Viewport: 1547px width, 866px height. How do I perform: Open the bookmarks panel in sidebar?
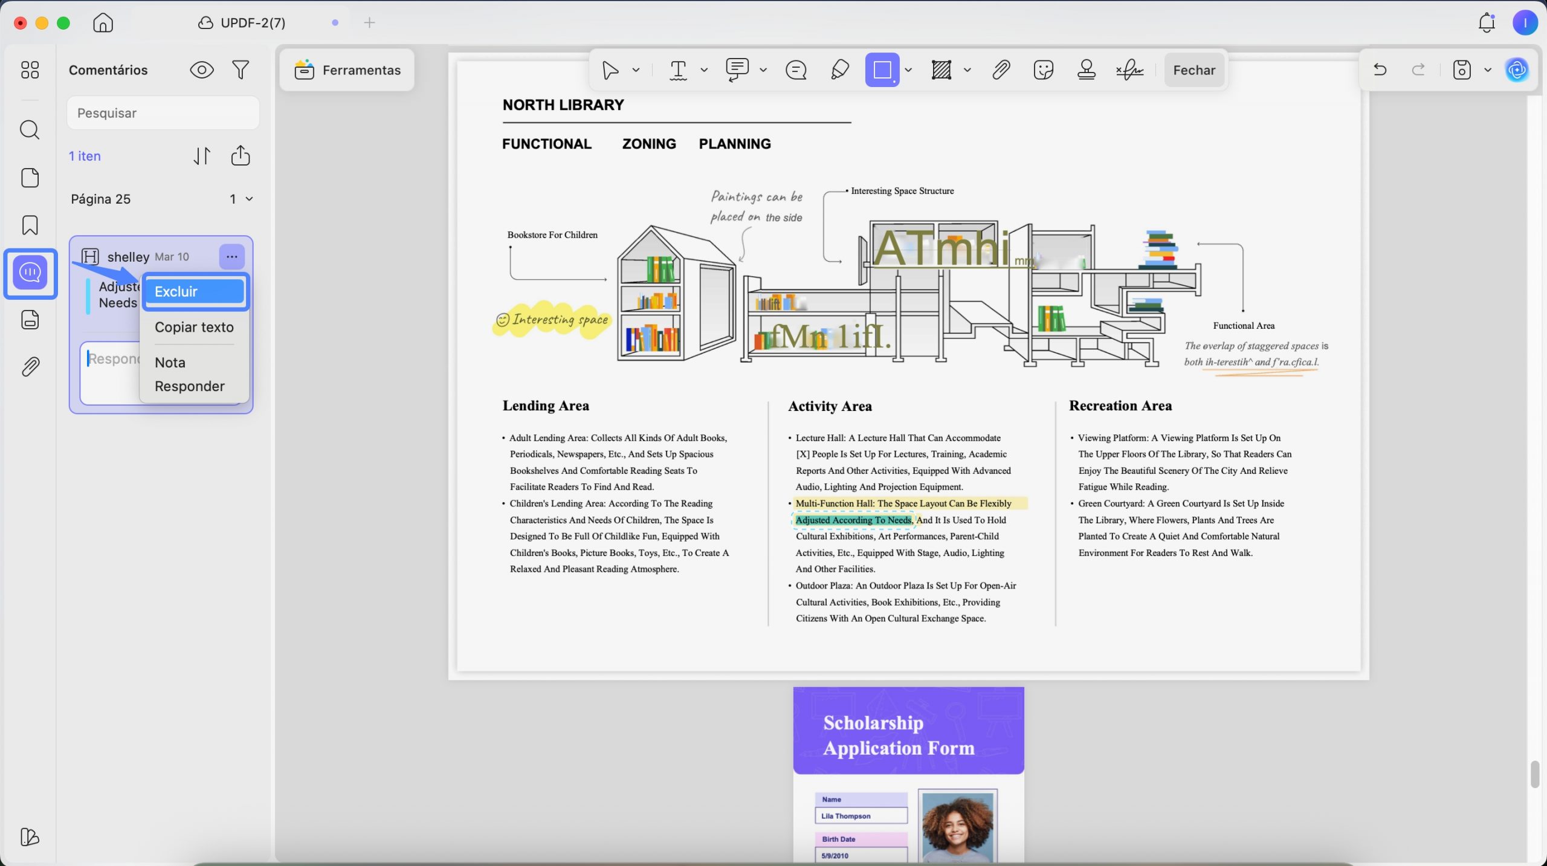click(30, 225)
